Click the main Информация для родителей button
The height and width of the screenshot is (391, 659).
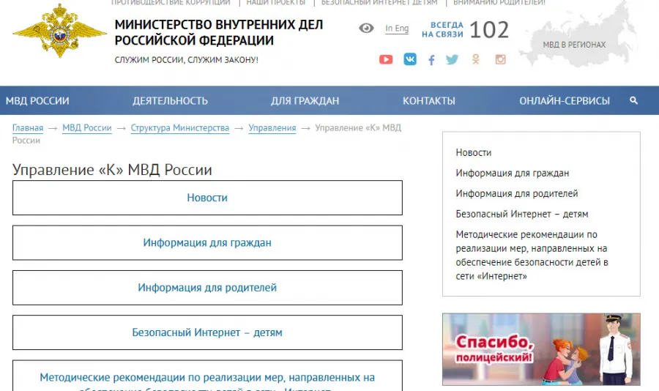(207, 288)
